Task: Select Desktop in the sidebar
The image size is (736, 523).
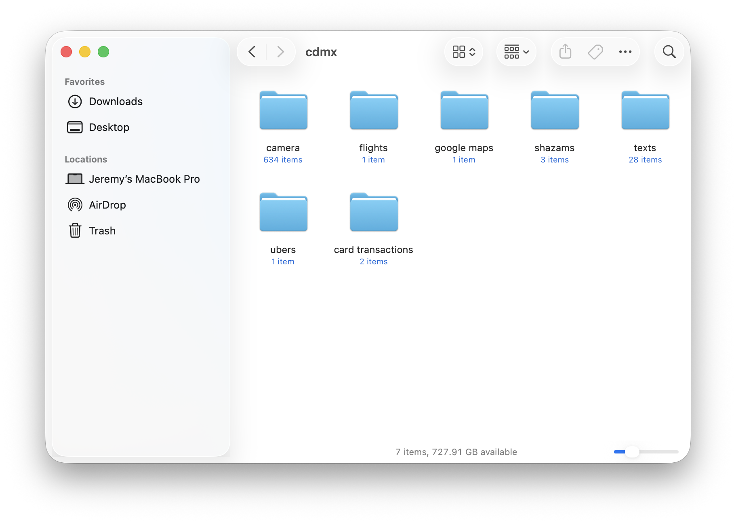Action: [109, 127]
